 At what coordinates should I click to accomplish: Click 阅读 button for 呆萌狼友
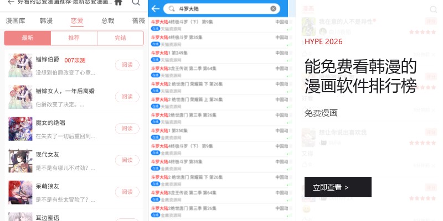pos(127,192)
